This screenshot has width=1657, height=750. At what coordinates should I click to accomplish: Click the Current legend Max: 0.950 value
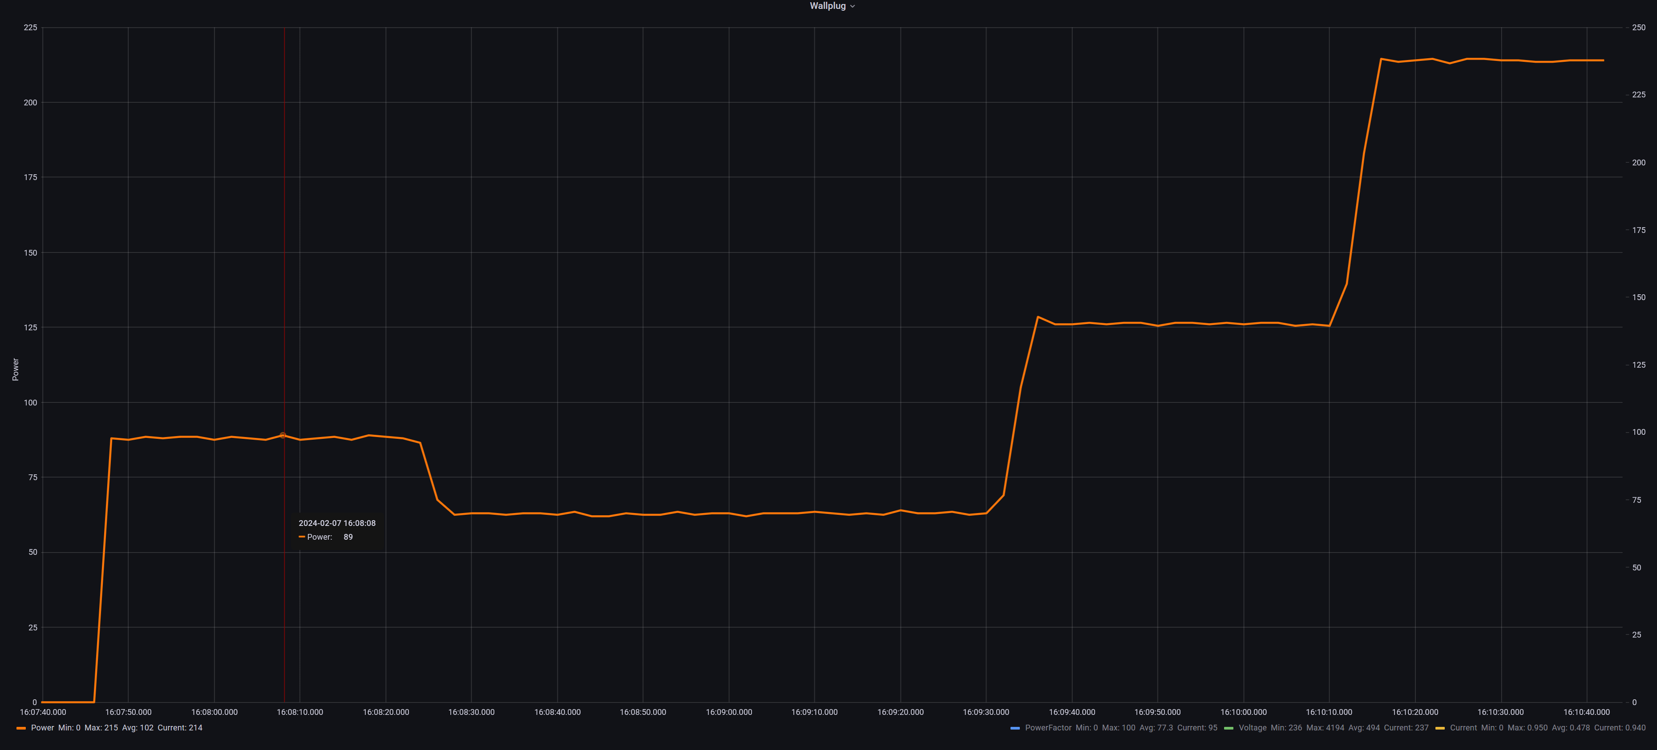point(1527,727)
